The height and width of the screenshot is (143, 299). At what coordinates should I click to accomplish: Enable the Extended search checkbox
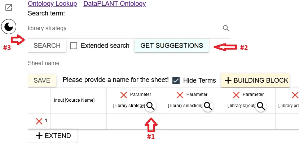(74, 46)
